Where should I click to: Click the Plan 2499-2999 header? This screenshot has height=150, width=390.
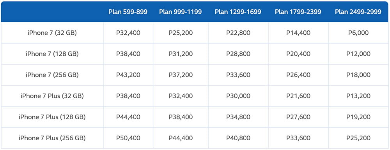(x=358, y=12)
